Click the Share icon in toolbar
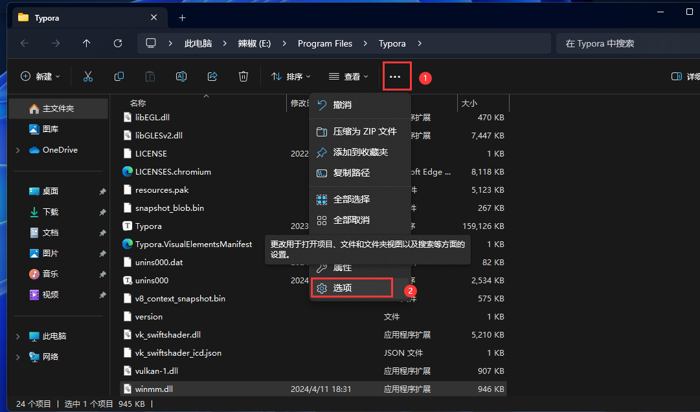 (x=212, y=77)
